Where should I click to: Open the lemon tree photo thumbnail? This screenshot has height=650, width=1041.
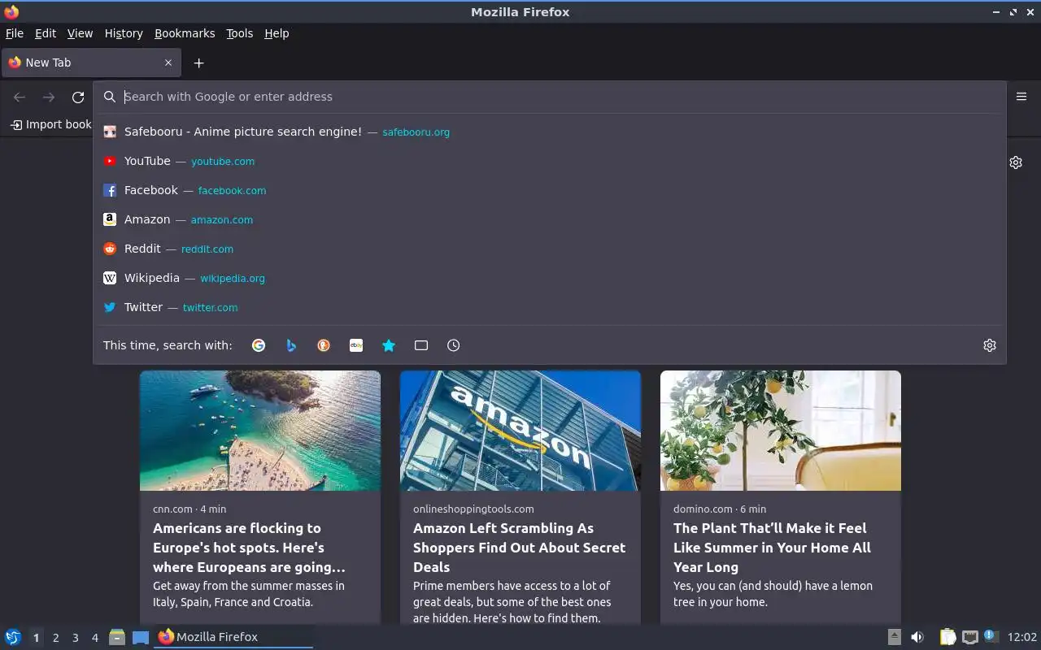click(x=781, y=431)
